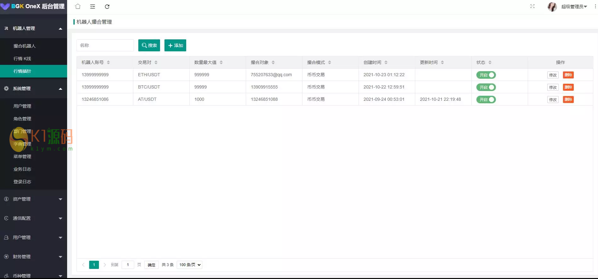Expand bottom 用户管理 group arrow
The width and height of the screenshot is (598, 279).
(60, 238)
